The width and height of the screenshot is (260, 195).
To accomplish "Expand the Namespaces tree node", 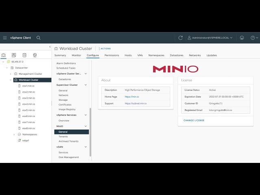I will [14, 134].
